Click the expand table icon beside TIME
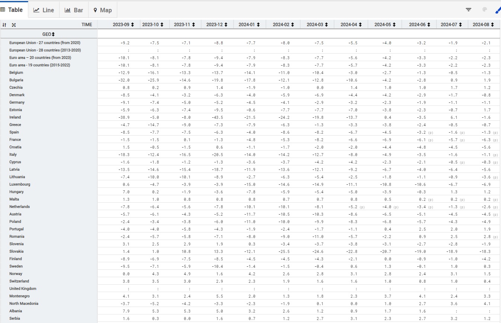The height and width of the screenshot is (323, 501). tap(14, 25)
